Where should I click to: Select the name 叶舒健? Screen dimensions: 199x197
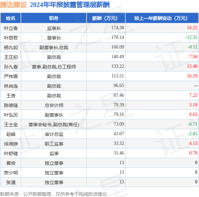tap(11, 153)
